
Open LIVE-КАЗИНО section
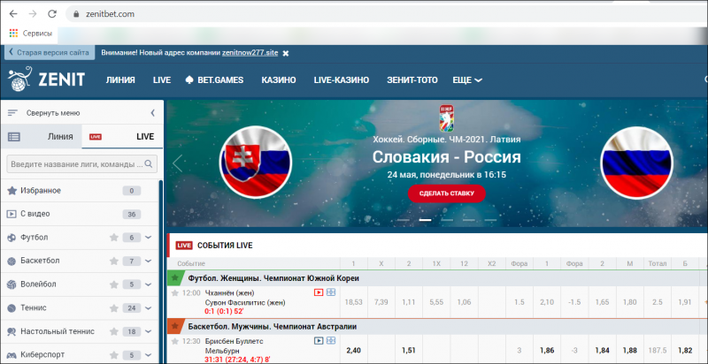(342, 80)
